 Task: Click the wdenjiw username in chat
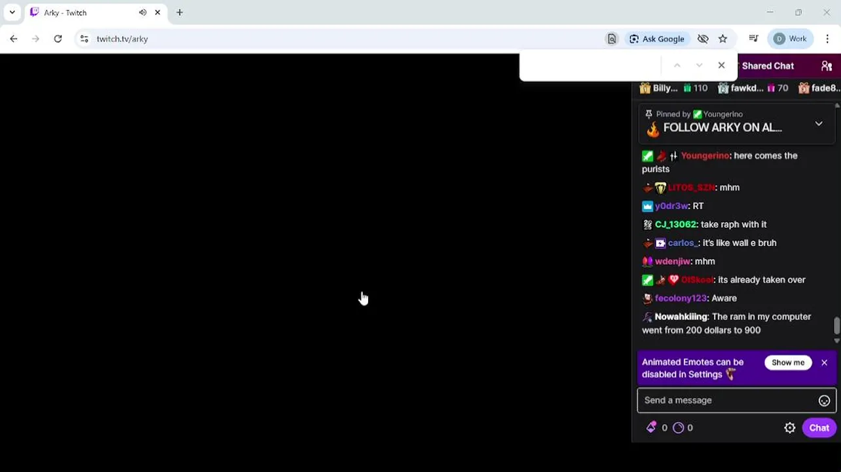(x=672, y=261)
